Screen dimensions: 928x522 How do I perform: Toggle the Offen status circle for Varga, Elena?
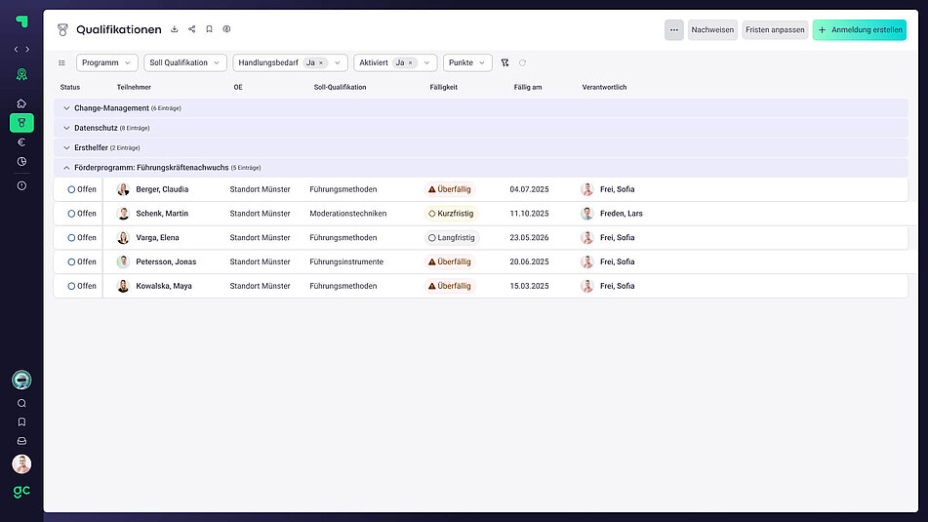click(x=71, y=238)
